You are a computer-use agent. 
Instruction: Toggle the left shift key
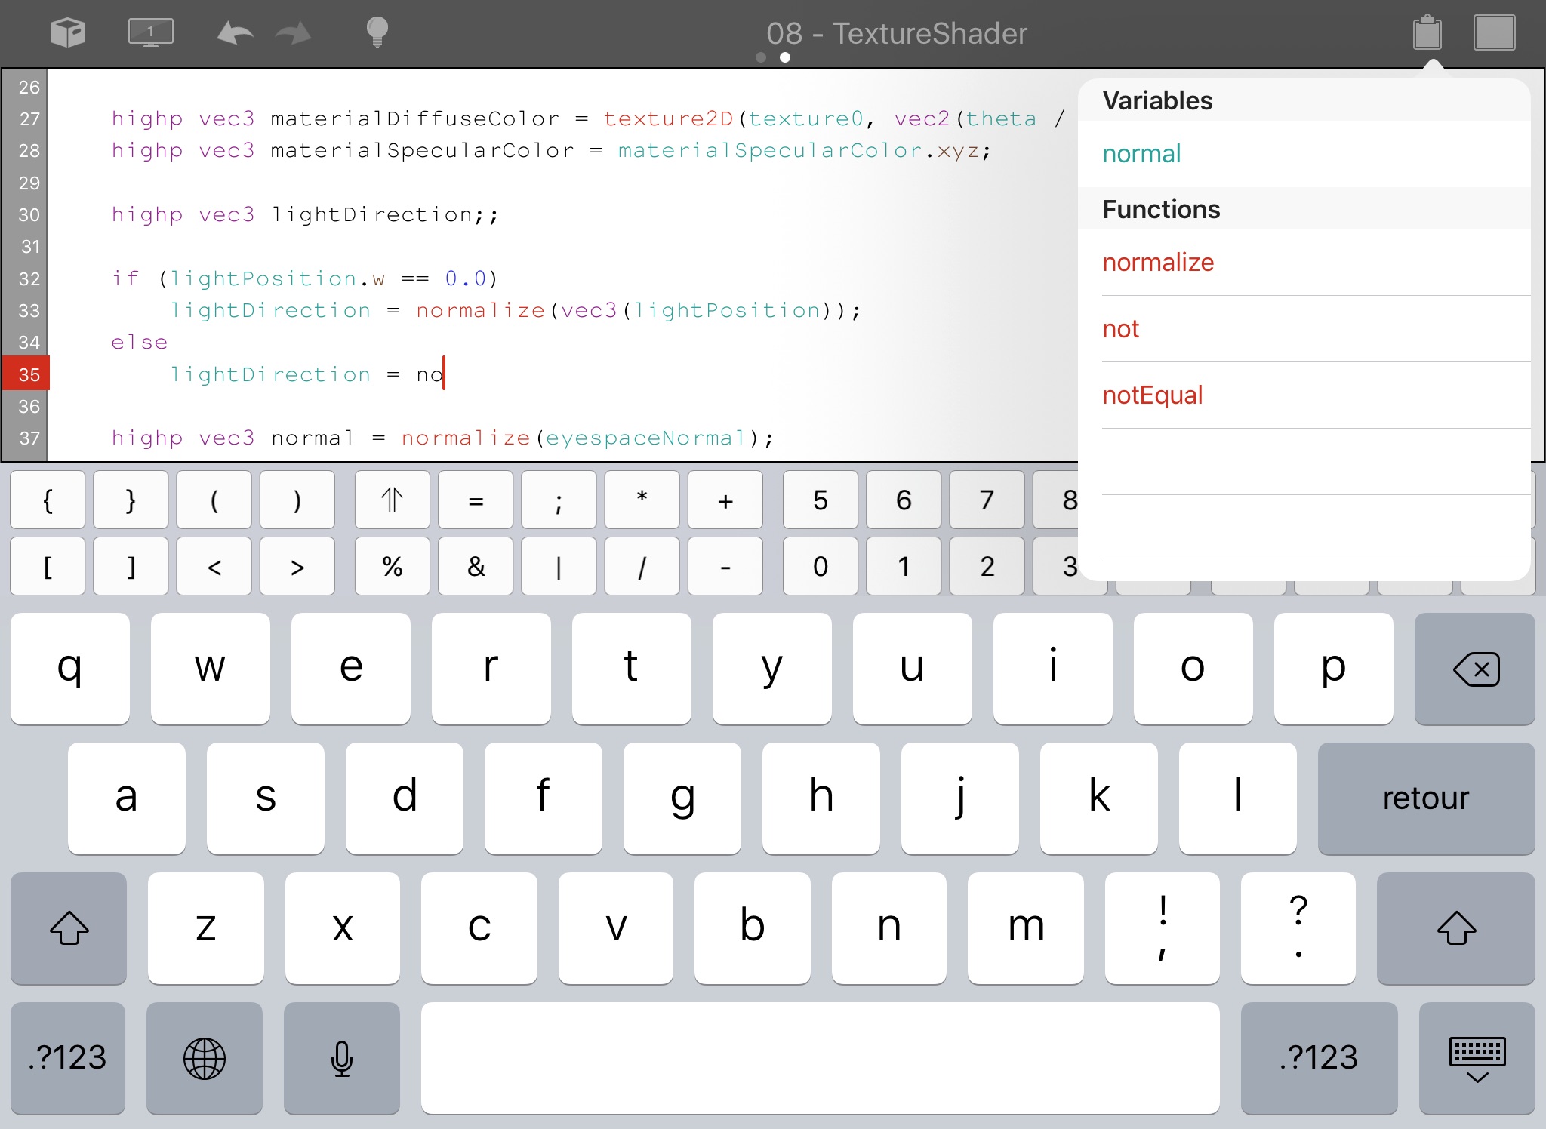(69, 928)
